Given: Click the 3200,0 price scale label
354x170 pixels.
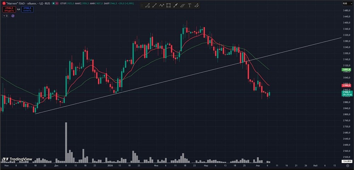Looking at the screenshot, I should click(x=346, y=53).
